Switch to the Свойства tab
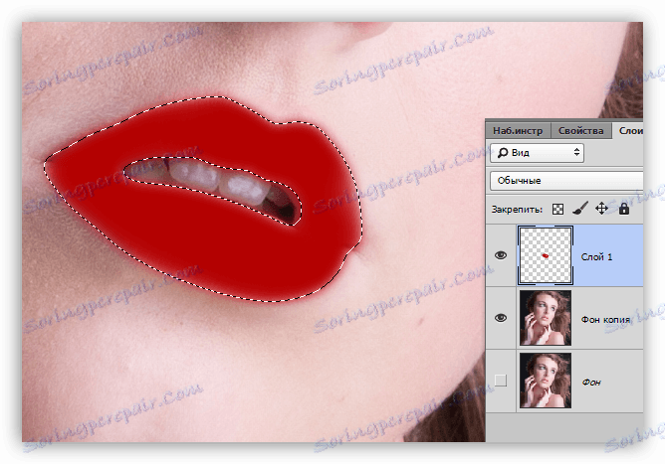Image resolution: width=665 pixels, height=464 pixels. [580, 130]
